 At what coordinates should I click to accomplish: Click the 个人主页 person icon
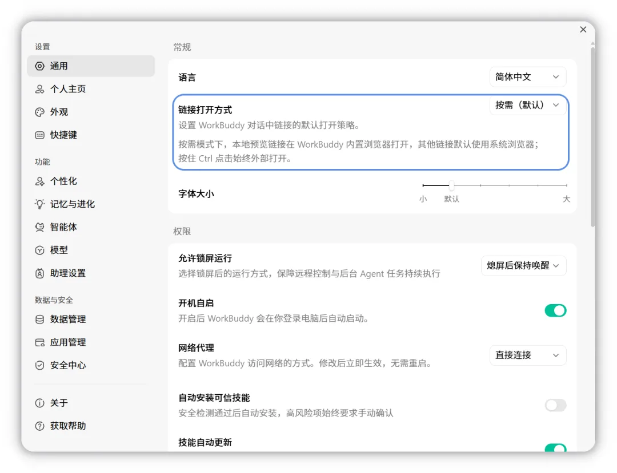(x=40, y=89)
